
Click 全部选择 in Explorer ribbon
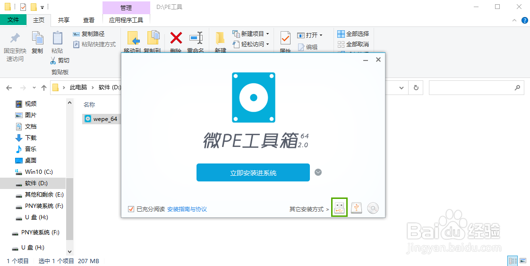click(353, 34)
